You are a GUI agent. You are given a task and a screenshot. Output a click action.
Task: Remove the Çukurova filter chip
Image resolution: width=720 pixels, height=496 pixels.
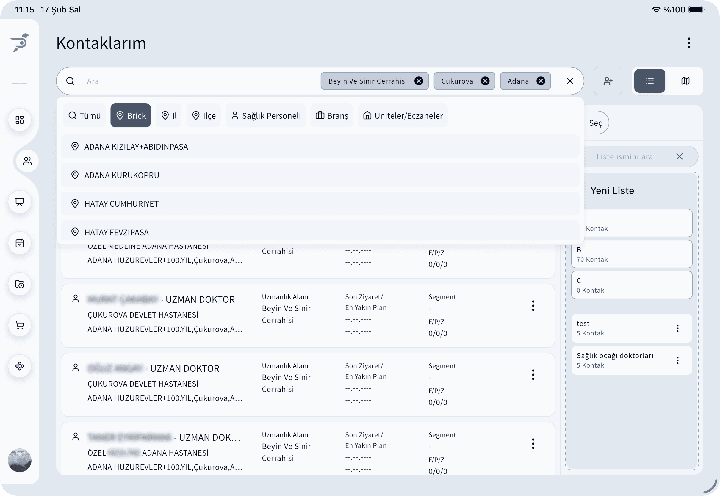click(485, 81)
